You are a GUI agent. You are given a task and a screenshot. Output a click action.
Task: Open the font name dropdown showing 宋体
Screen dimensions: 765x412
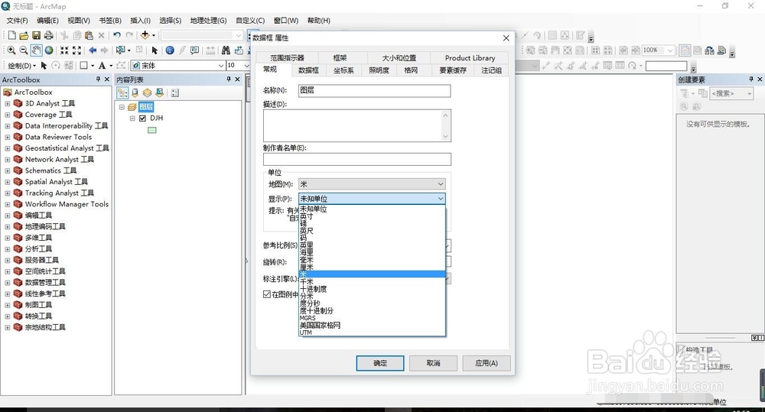220,65
